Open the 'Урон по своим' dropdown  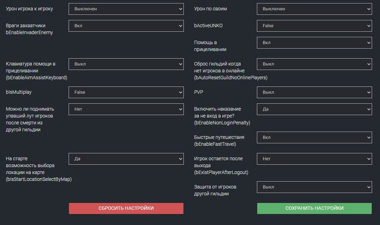(x=314, y=9)
